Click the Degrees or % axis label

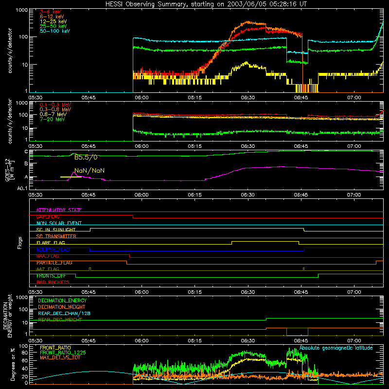(13, 364)
